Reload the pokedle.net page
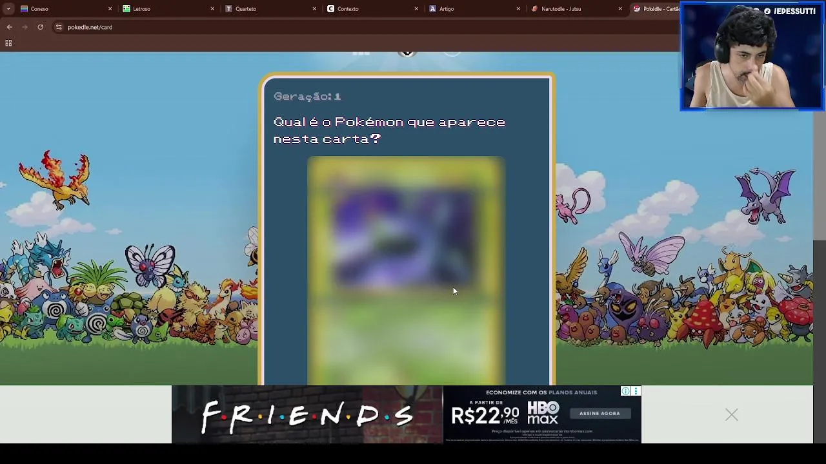Screen dimensions: 826x464 pos(40,27)
